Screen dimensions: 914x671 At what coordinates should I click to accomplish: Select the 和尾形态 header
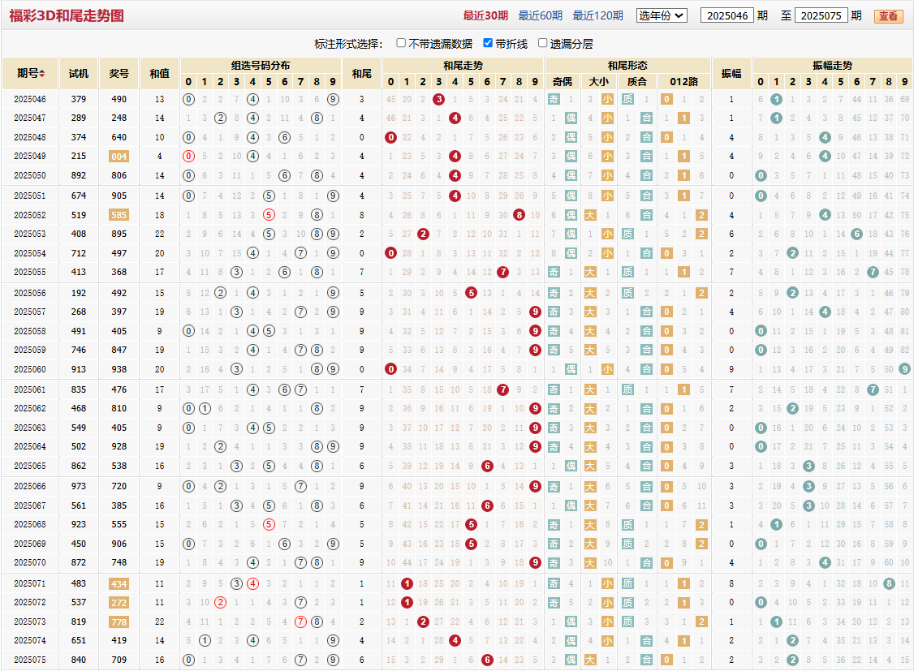[x=627, y=65]
